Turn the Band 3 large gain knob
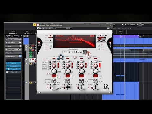The width and height of the screenshot is (152, 114). tap(82, 71)
